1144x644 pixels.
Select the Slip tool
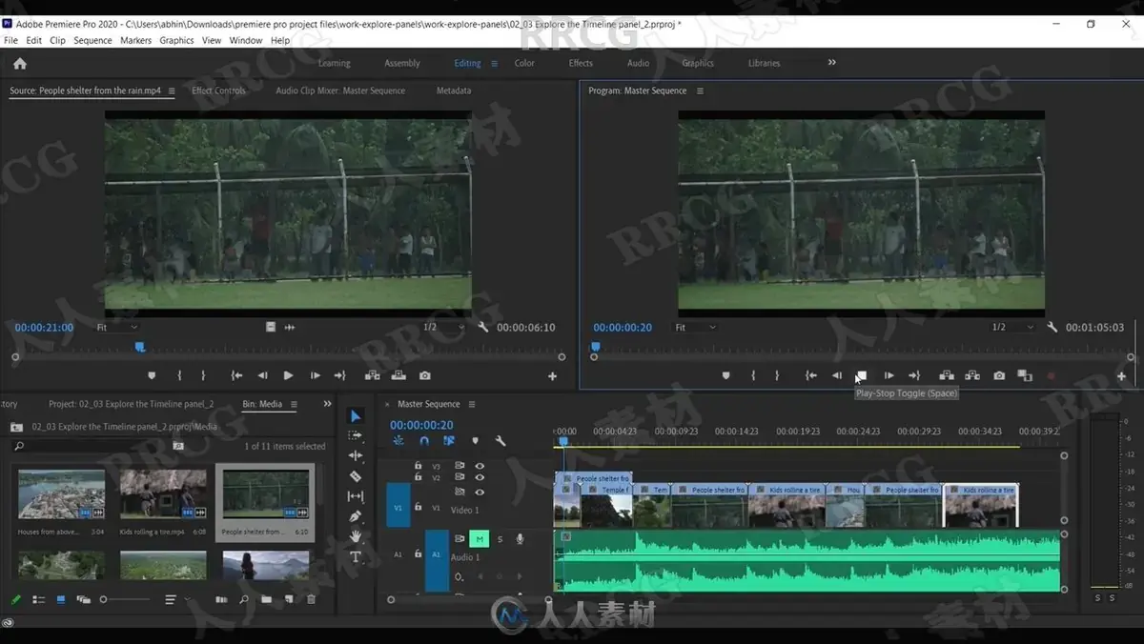click(356, 496)
